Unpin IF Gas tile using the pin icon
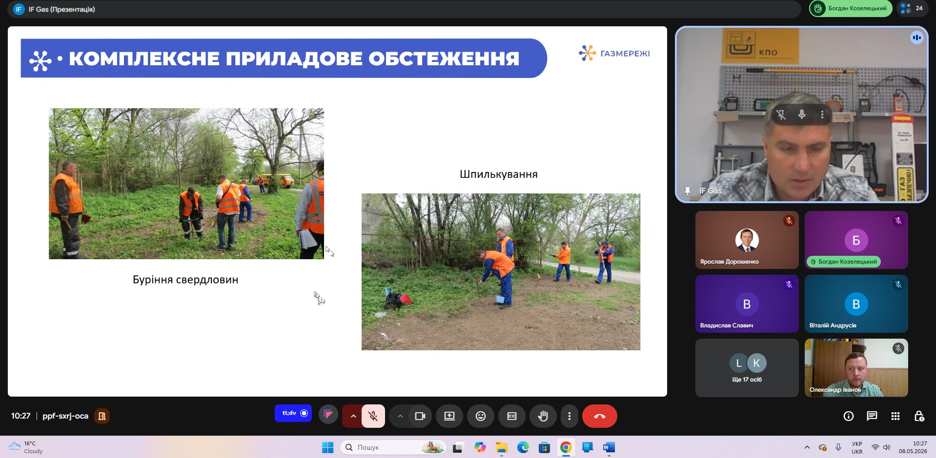 [781, 114]
